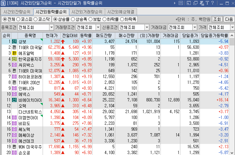
Task: Select the 전체 market radio button
Action: (x=5, y=19)
